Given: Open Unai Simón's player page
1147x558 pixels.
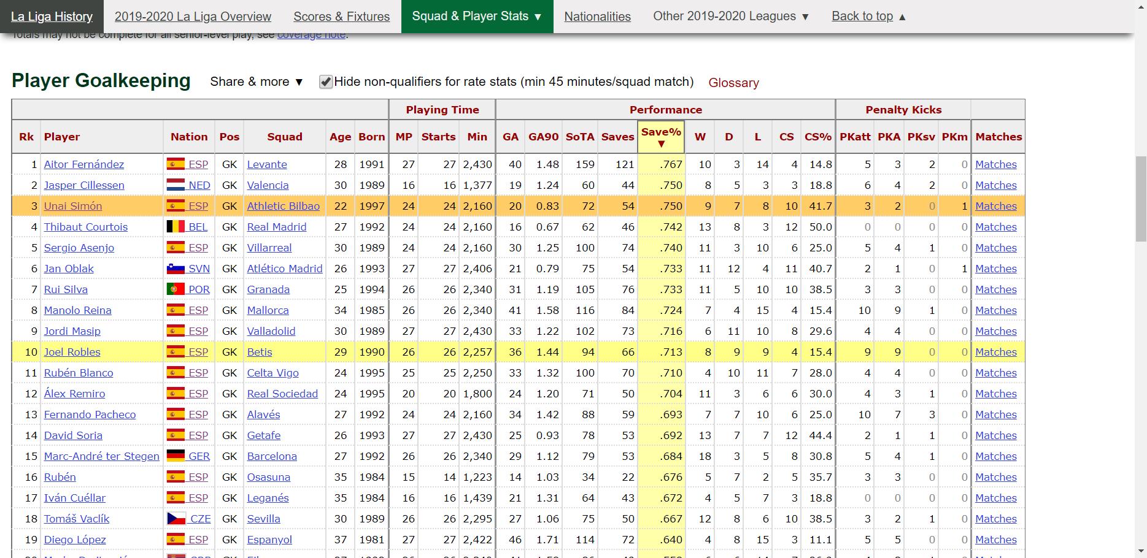Looking at the screenshot, I should [73, 206].
